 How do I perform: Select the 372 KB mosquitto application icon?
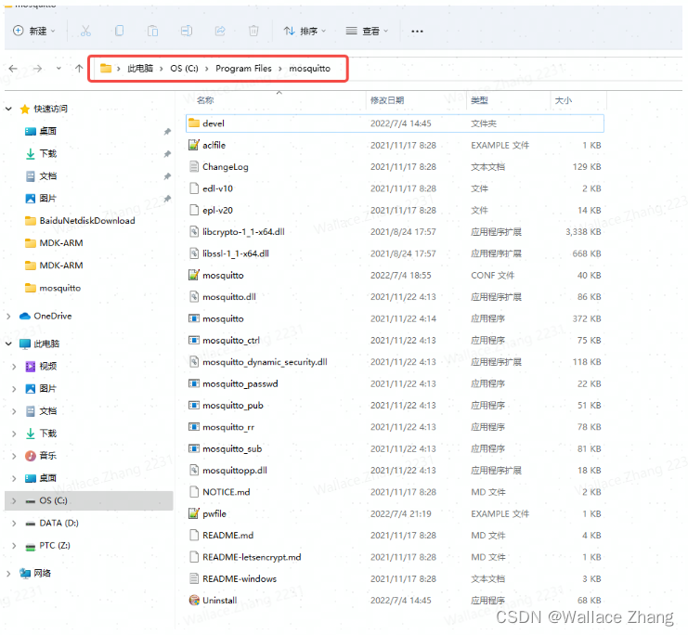[x=194, y=318]
